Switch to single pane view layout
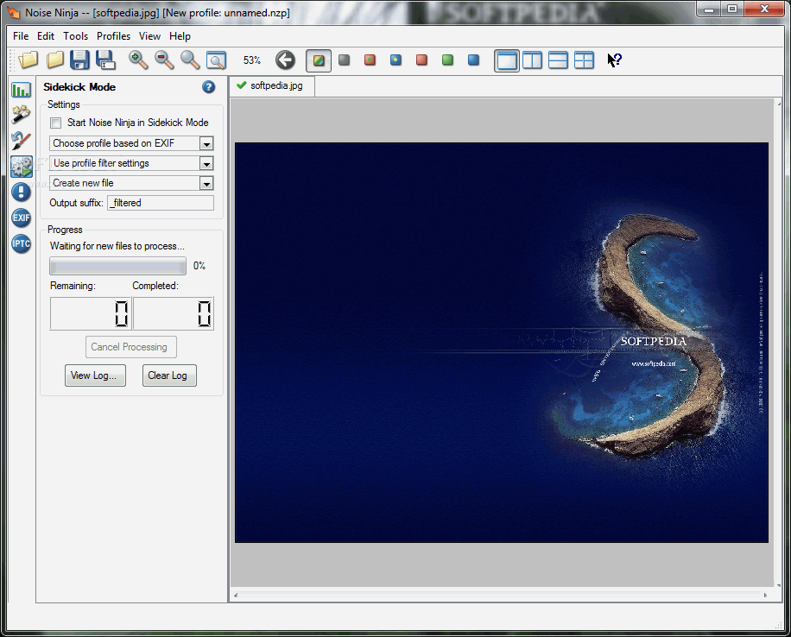Viewport: 791px width, 637px height. point(507,60)
